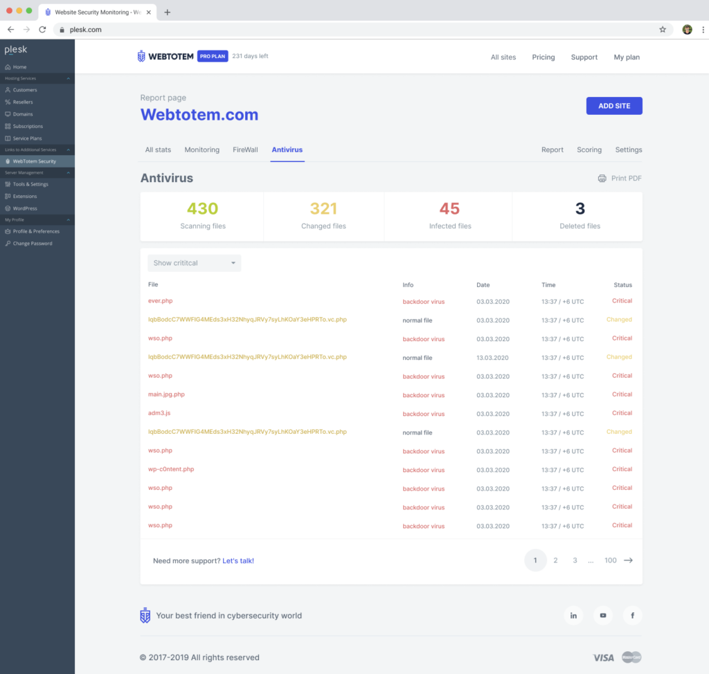Click the WebTotem shield logo in header
Image resolution: width=709 pixels, height=674 pixels.
coord(142,57)
